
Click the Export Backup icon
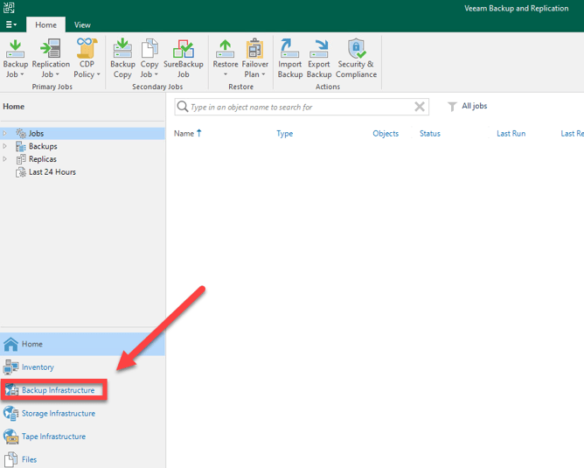pos(319,49)
